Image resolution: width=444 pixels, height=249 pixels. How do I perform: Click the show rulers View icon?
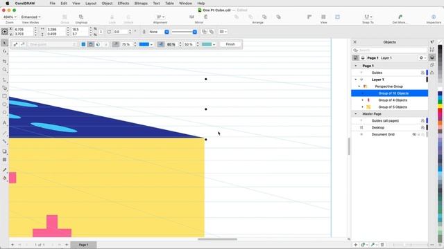[309, 17]
